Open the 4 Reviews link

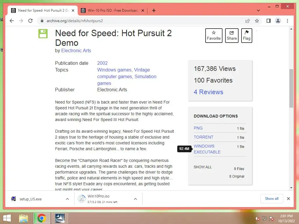click(208, 92)
